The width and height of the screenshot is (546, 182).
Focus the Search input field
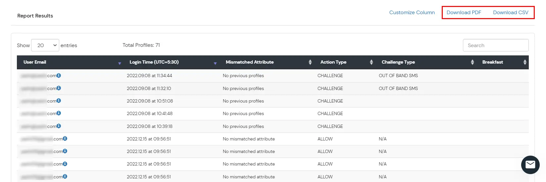click(x=496, y=45)
